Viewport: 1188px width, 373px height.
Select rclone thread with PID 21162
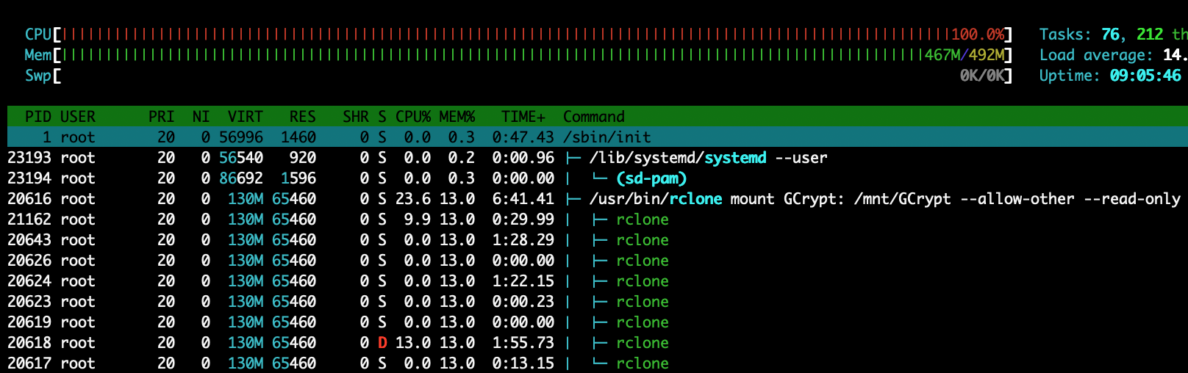(642, 220)
